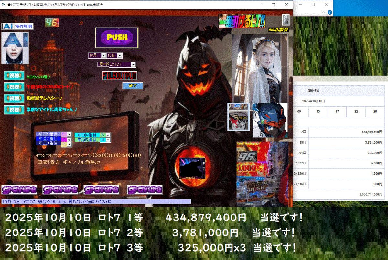Click prize amount 5,000円 in background table

point(377,163)
